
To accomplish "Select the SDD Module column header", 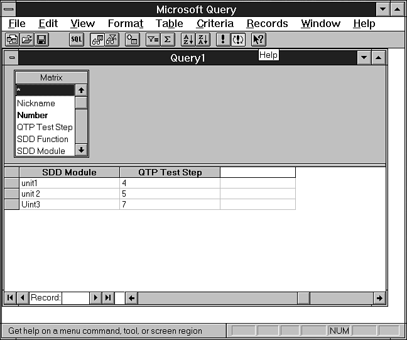I will pos(69,172).
